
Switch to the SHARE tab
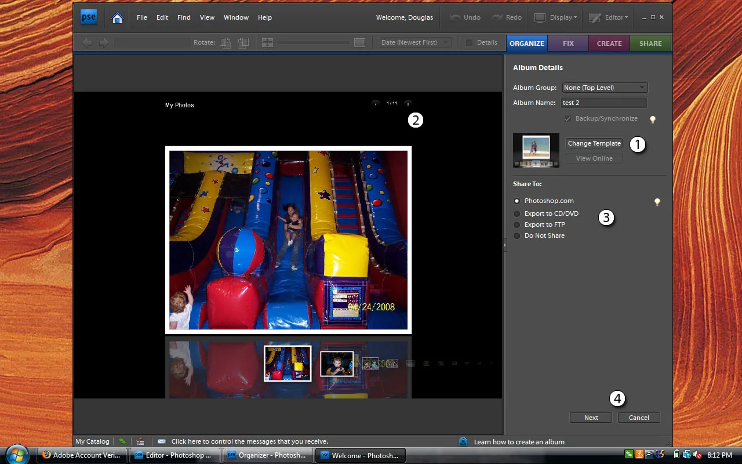(650, 43)
